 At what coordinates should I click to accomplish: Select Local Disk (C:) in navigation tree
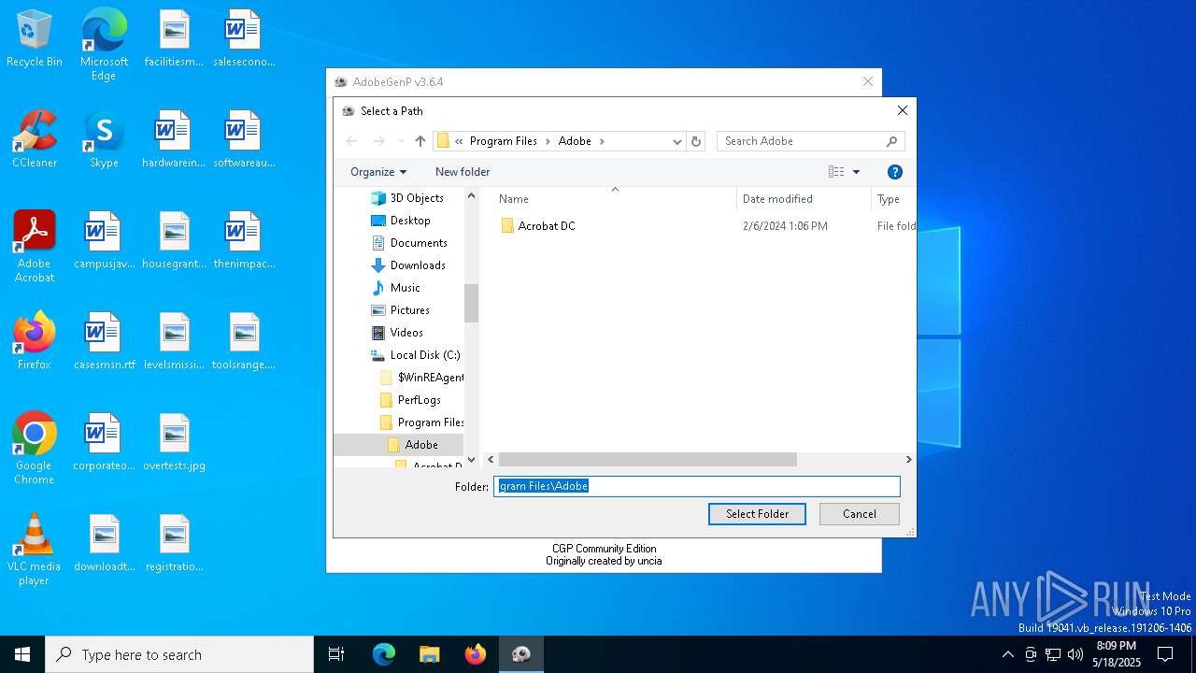point(416,355)
